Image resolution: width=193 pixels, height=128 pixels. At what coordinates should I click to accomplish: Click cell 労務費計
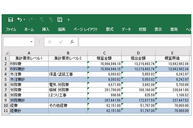[x=29, y=100]
